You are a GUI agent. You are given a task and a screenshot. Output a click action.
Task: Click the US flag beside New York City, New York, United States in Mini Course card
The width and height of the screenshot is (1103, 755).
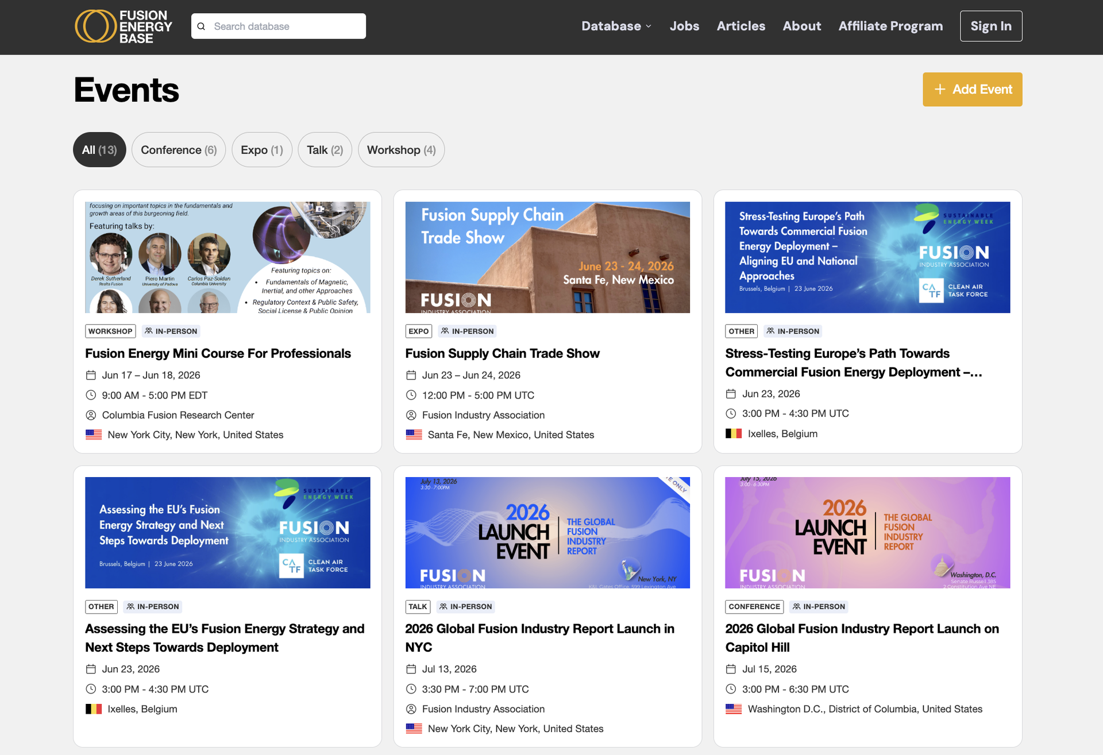94,435
